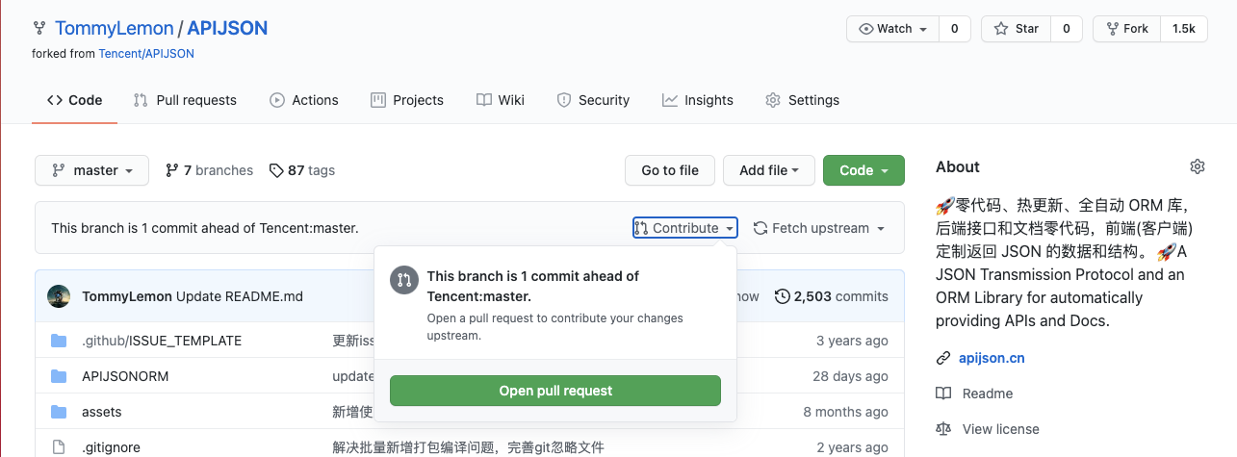Edit repository details with About gear icon
Viewport: 1237px width, 457px height.
coord(1198,166)
